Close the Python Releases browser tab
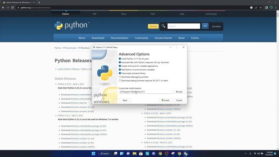Viewport: 279px width, 157px height. tap(34, 3)
